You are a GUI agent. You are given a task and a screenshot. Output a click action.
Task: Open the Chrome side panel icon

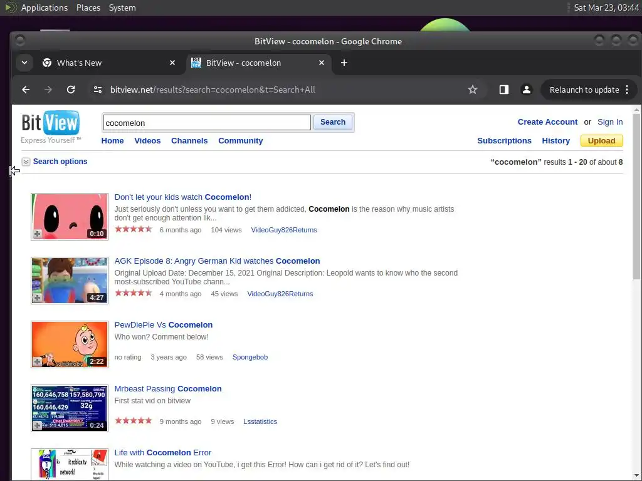click(503, 90)
